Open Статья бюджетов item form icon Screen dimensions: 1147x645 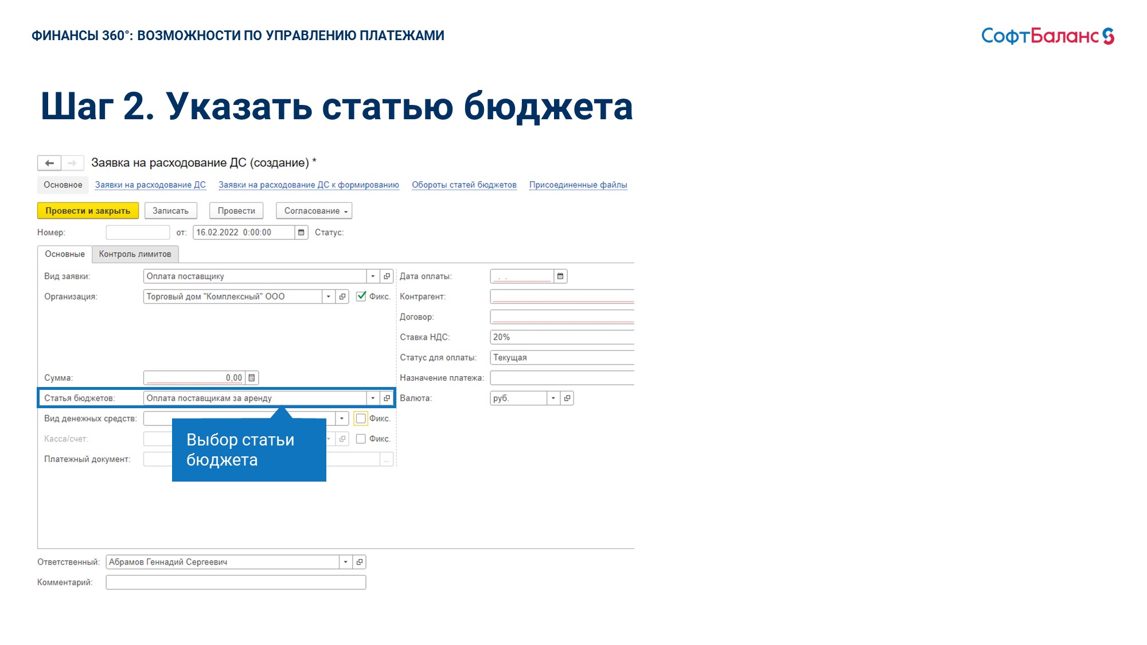point(387,398)
